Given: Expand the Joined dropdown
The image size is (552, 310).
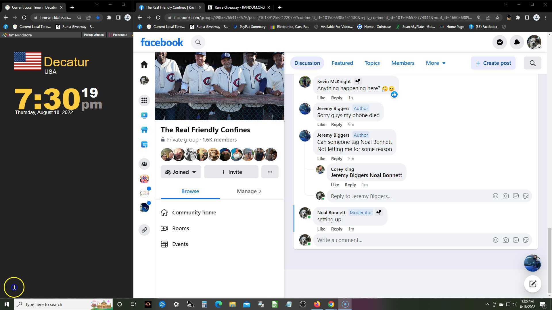Looking at the screenshot, I should pyautogui.click(x=181, y=172).
